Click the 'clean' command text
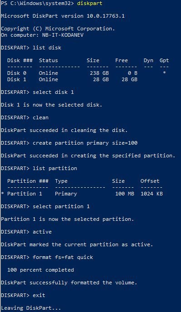Viewport: 181px width, 312px height. 41,117
